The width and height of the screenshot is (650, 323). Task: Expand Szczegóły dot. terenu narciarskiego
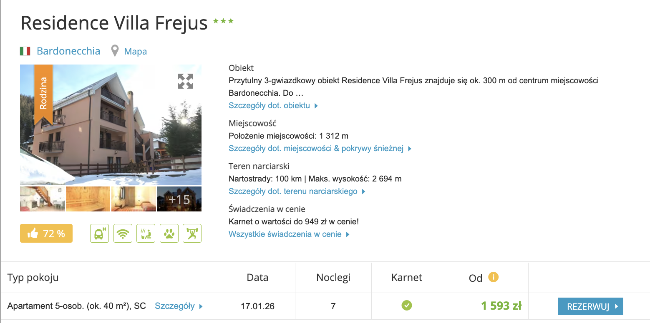click(297, 191)
